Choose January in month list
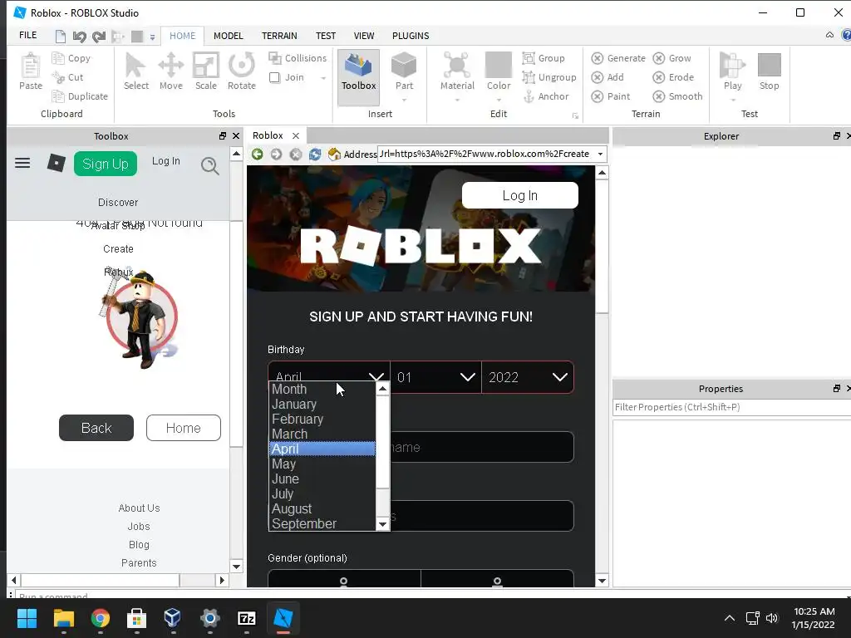 [x=322, y=405]
